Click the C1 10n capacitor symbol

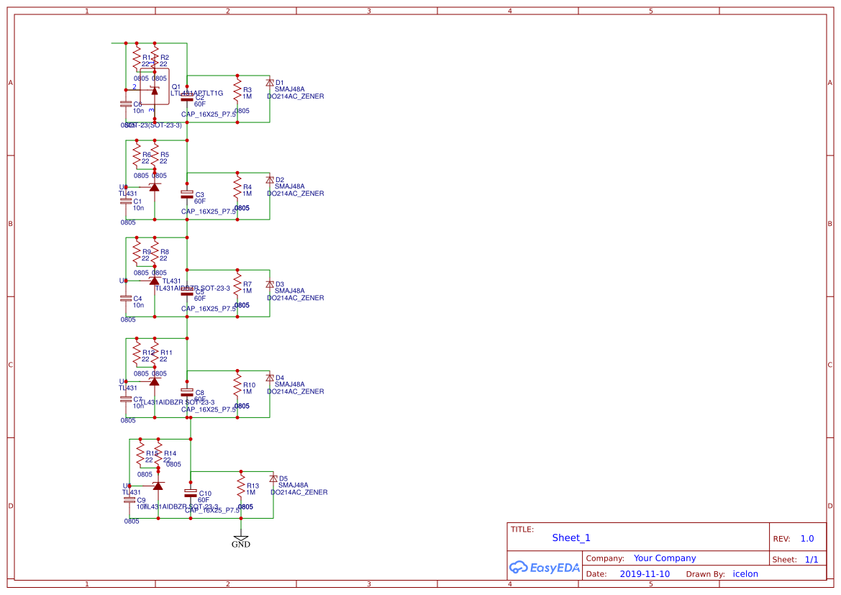[125, 201]
